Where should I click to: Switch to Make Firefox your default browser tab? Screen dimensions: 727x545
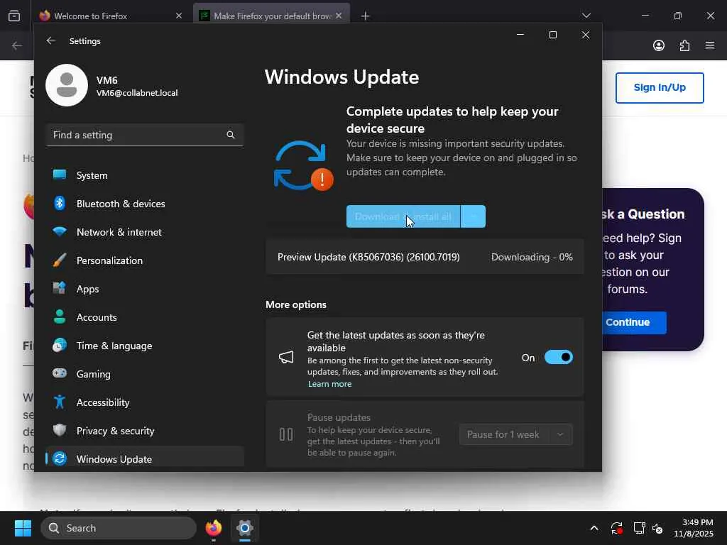(272, 16)
